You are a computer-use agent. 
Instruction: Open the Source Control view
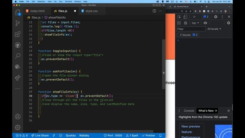tap(18, 23)
